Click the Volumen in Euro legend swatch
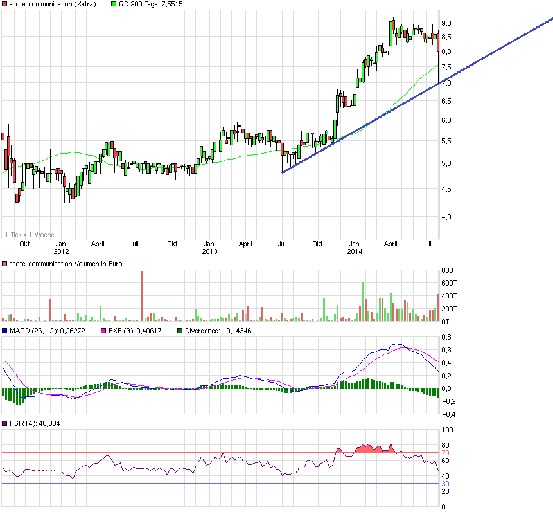 pyautogui.click(x=5, y=264)
